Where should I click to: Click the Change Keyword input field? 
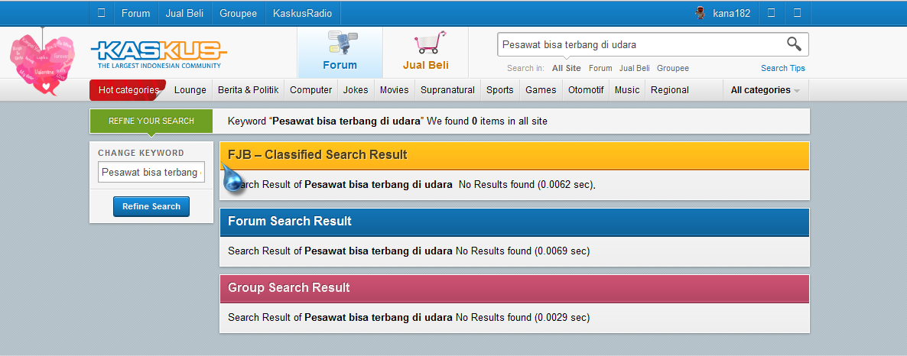151,173
